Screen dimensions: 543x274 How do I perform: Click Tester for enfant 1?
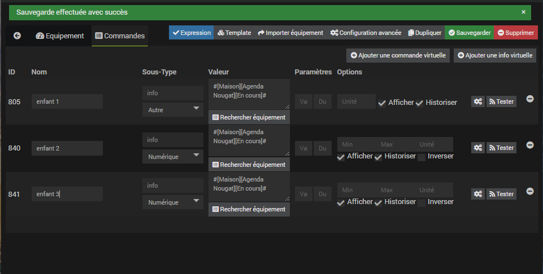pyautogui.click(x=501, y=101)
